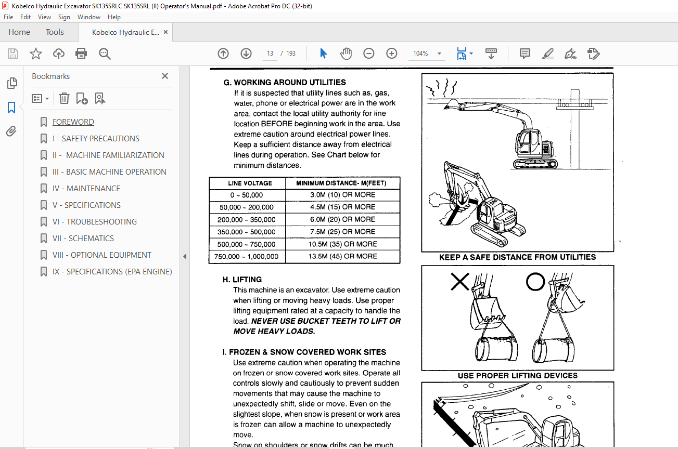Click 'I. FROZEN & SNOW COVERED WORK SITES' heading
The width and height of the screenshot is (678, 449).
[304, 352]
